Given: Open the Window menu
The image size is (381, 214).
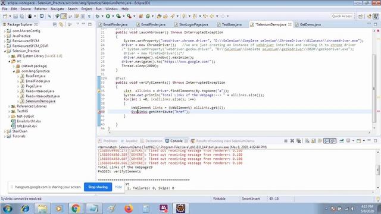Looking at the screenshot, I should point(111,9).
